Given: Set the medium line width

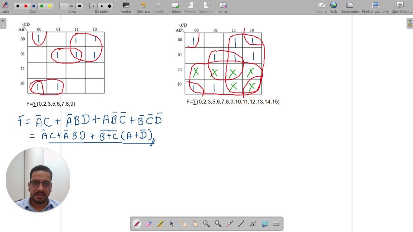Looking at the screenshot, I should click(72, 6).
